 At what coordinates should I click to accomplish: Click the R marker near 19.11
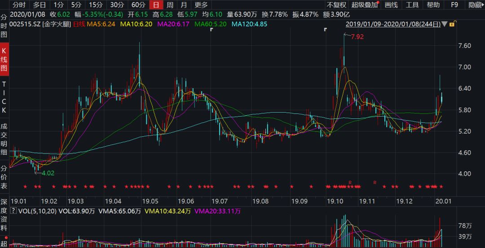coord(375,182)
